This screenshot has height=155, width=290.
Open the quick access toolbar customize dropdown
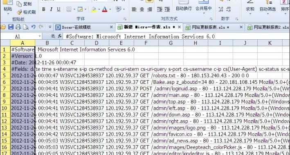50,27
